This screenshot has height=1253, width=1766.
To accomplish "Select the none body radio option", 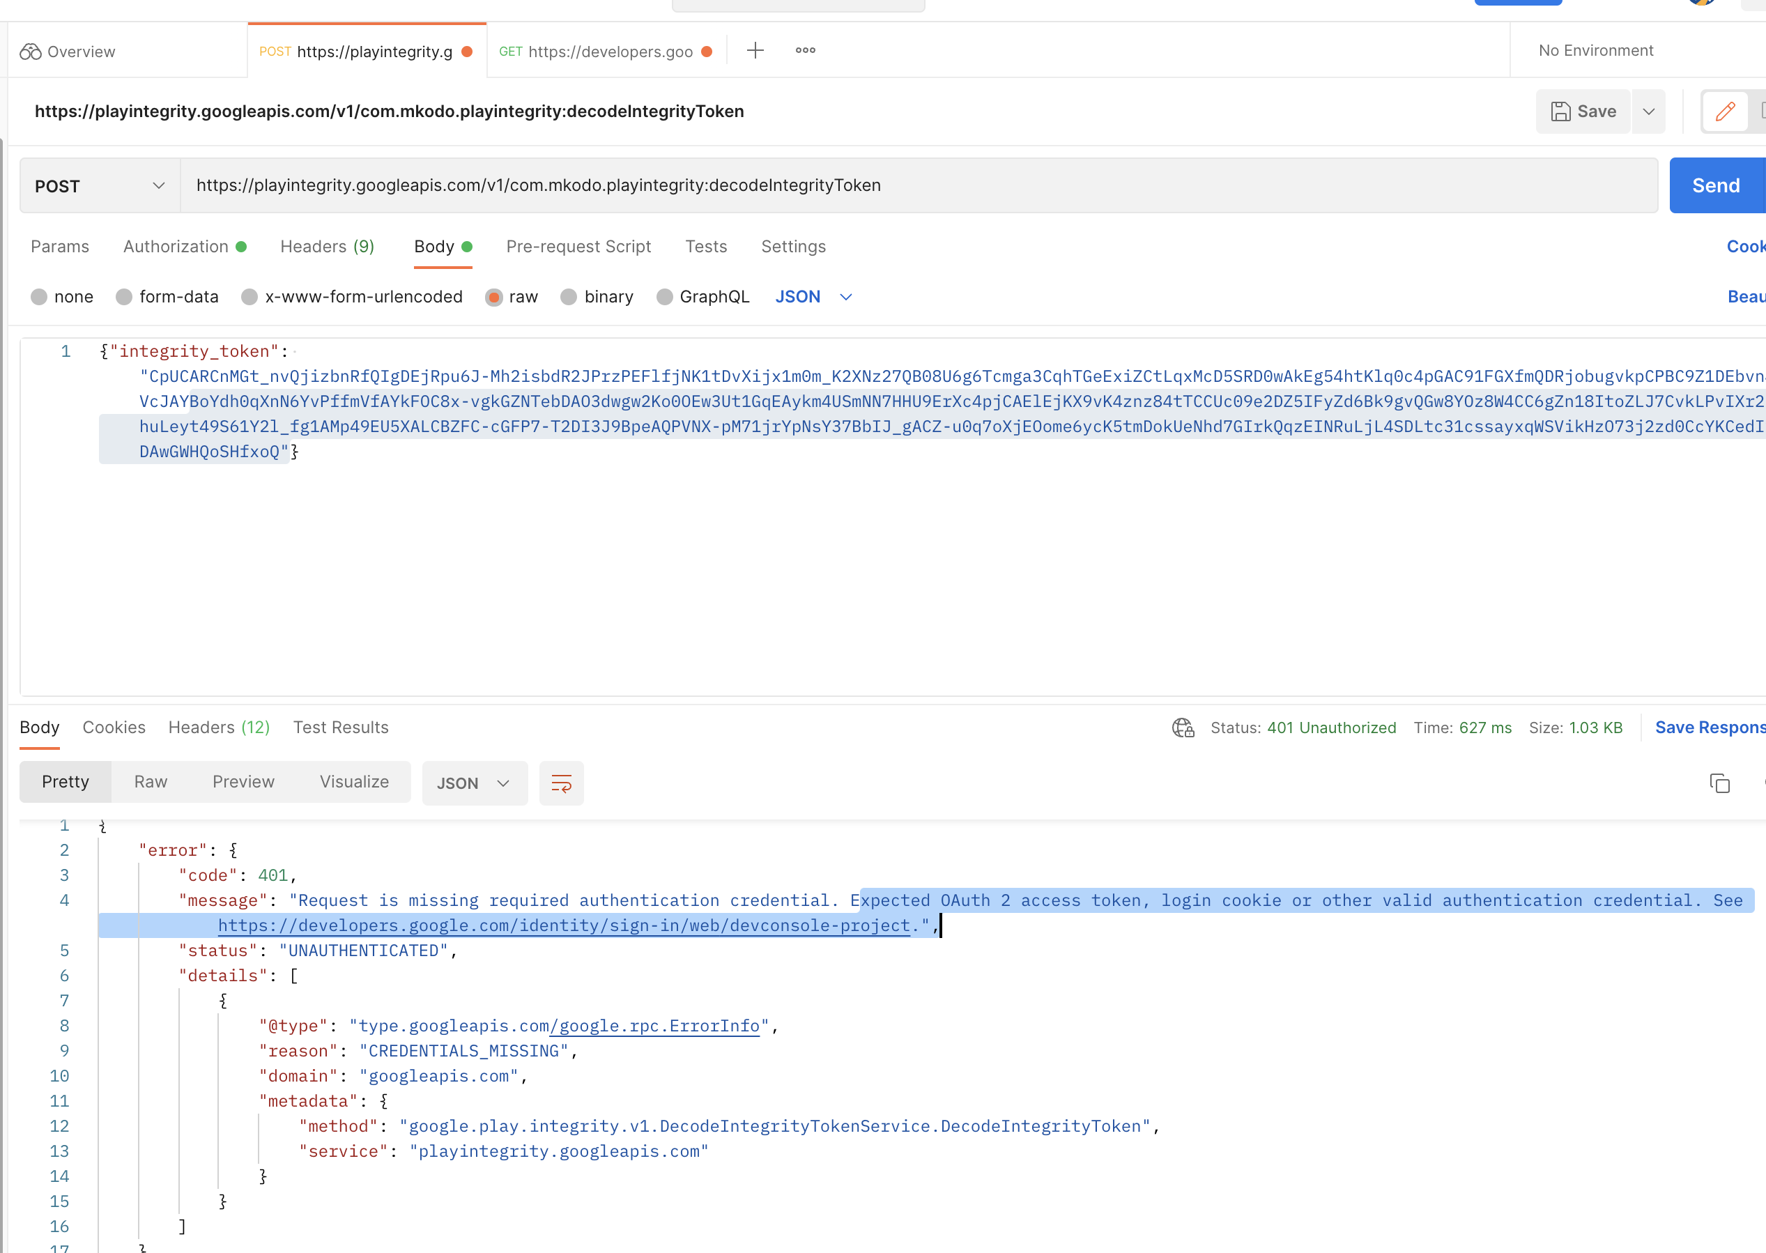I will (x=39, y=297).
